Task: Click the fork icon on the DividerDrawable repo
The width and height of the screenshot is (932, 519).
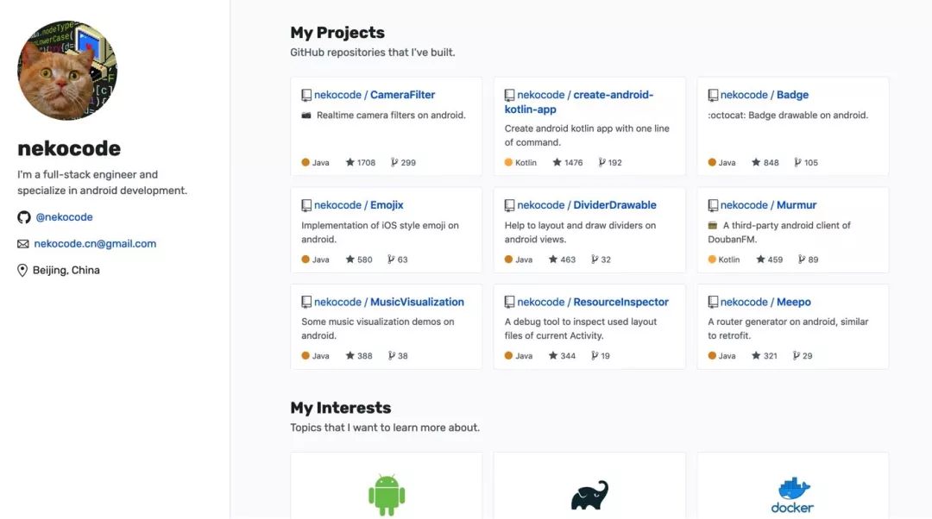Action: tap(594, 259)
